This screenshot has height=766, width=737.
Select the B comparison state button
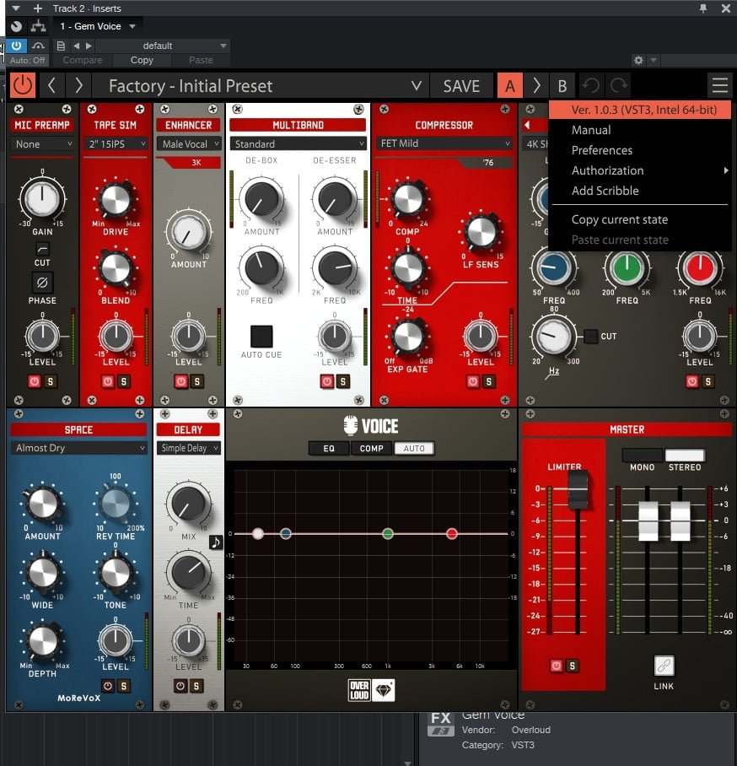[x=562, y=86]
